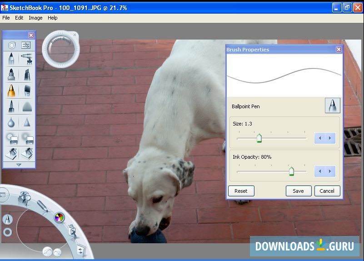The width and height of the screenshot is (364, 261).
Task: Increase Ink Opacity with right arrow
Action: [x=330, y=171]
